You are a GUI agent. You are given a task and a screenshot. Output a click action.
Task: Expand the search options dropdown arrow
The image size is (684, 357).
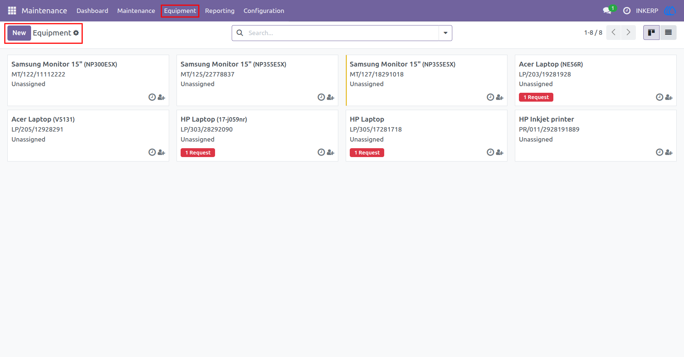445,33
